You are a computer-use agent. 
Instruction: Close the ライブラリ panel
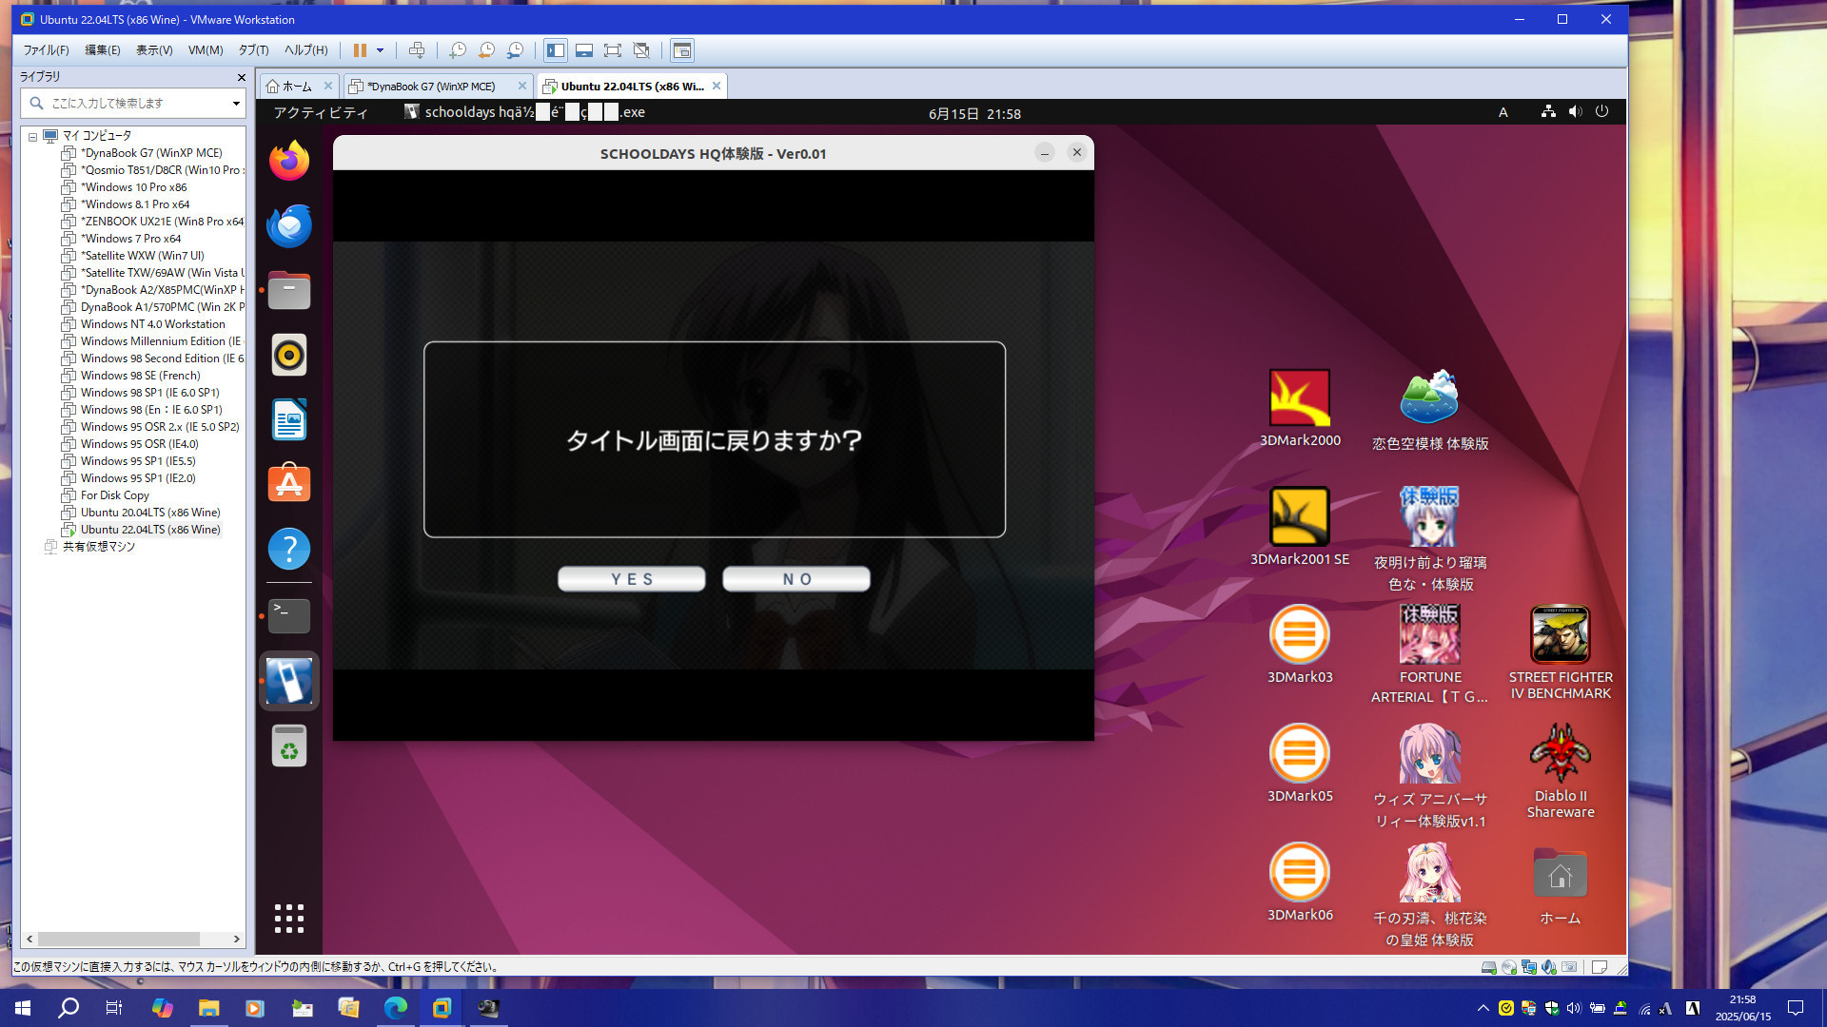coord(241,77)
